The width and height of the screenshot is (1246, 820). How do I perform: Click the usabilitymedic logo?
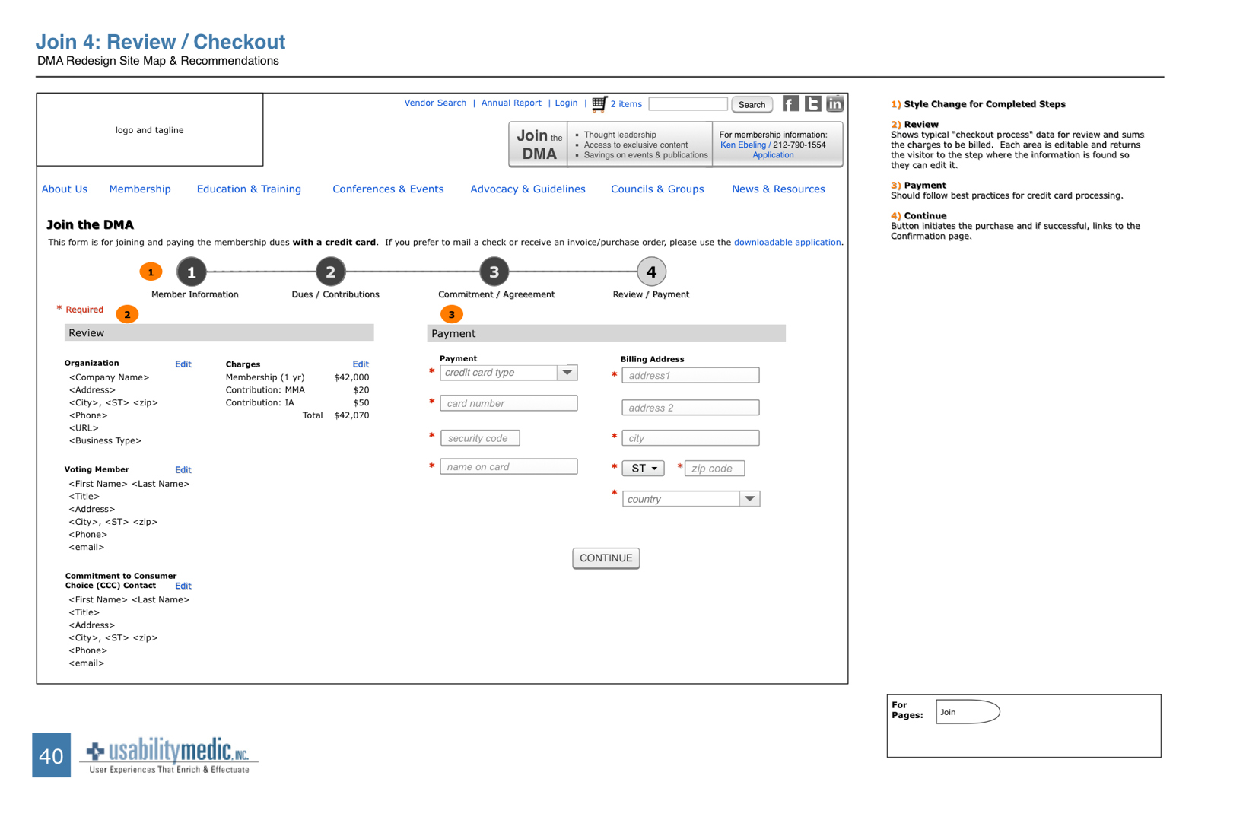pyautogui.click(x=168, y=755)
